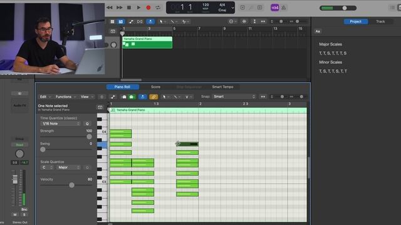This screenshot has height=225, width=401.
Task: Open the Scale Quantize Major dropdown
Action: click(x=68, y=167)
